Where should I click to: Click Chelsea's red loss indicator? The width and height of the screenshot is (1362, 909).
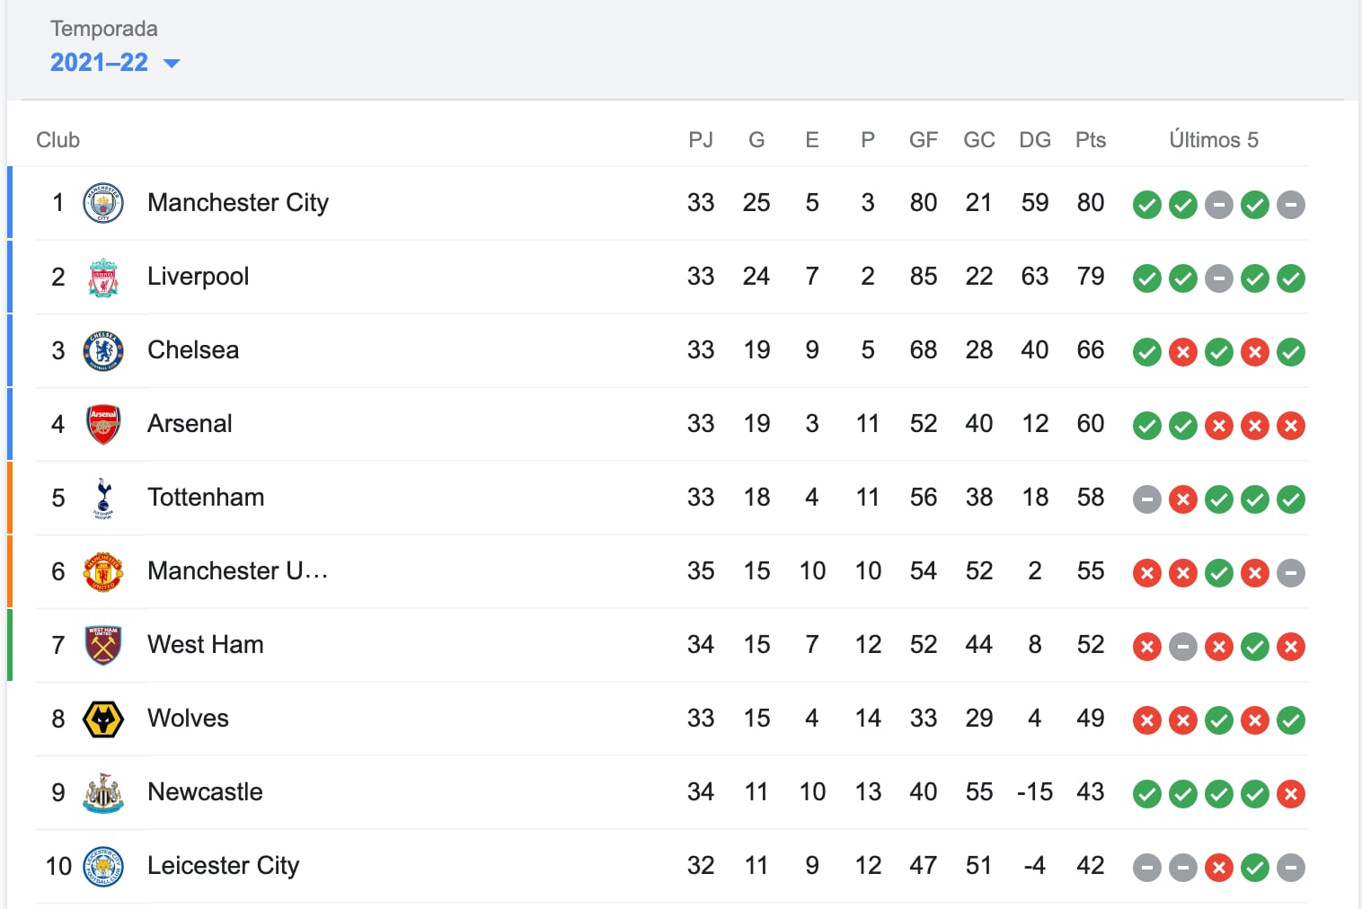click(1183, 352)
